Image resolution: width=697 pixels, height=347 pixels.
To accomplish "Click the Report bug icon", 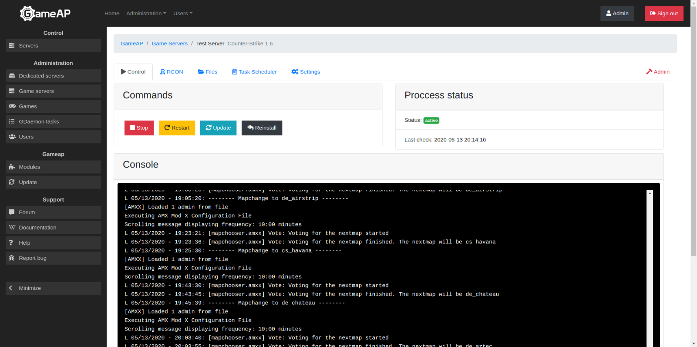I will 12,258.
